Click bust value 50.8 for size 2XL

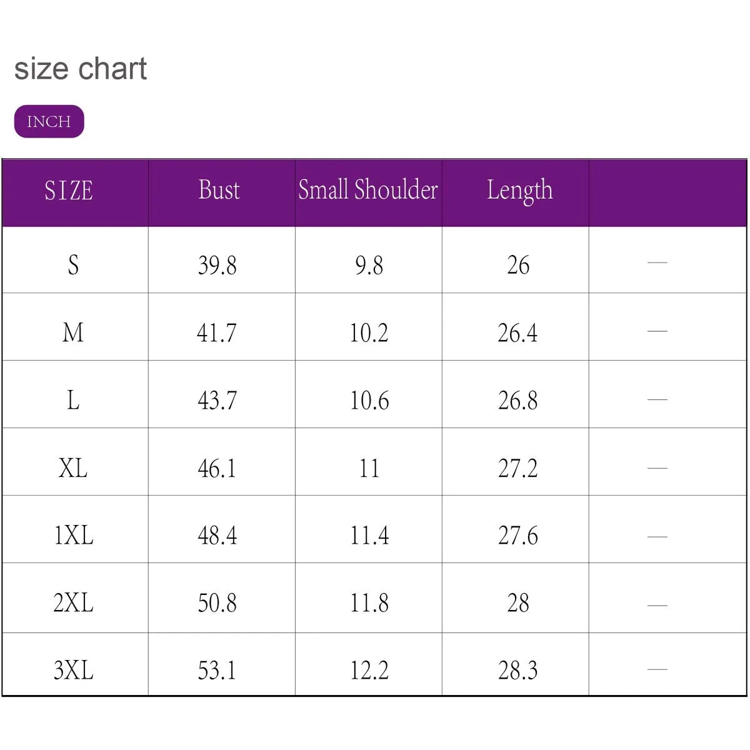tap(217, 603)
